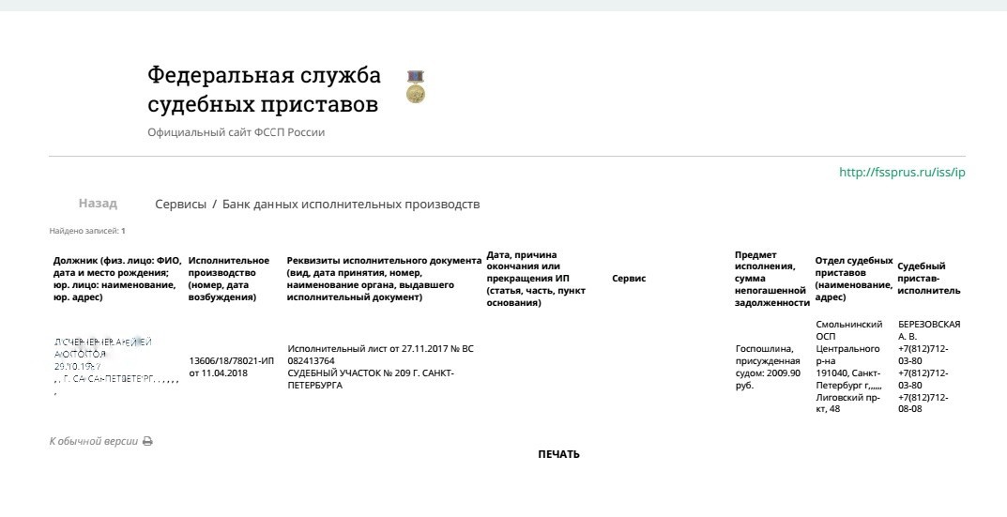Click the 'Федеральная служба судебных приставов' site title
Image resolution: width=1007 pixels, height=517 pixels.
click(264, 89)
